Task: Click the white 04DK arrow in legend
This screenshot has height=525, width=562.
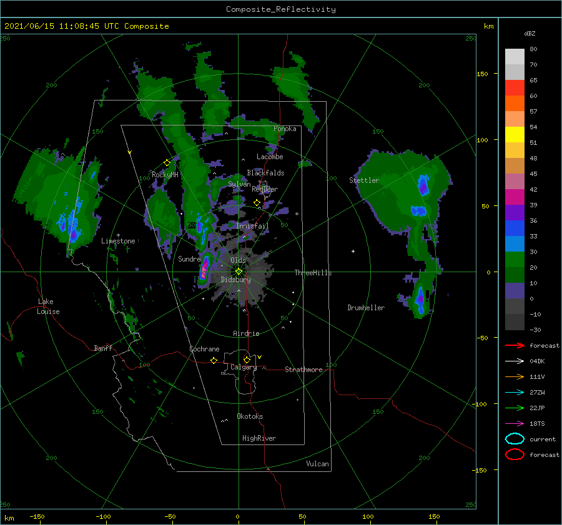Action: [x=515, y=361]
